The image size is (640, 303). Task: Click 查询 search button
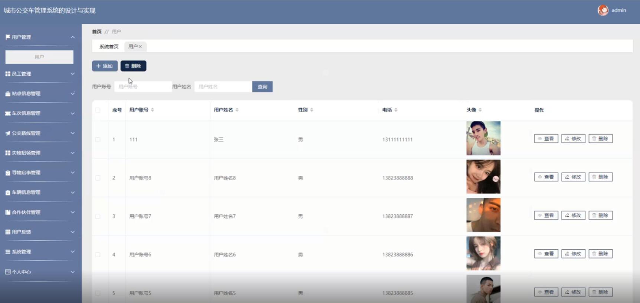point(262,87)
